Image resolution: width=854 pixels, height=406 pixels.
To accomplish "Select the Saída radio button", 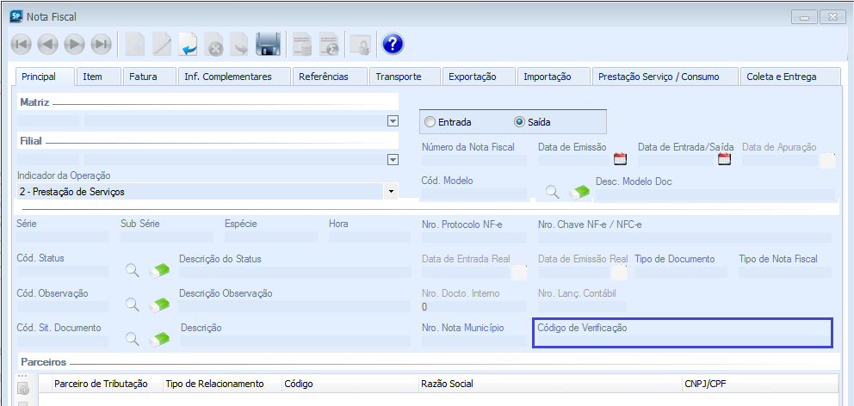I will click(519, 122).
